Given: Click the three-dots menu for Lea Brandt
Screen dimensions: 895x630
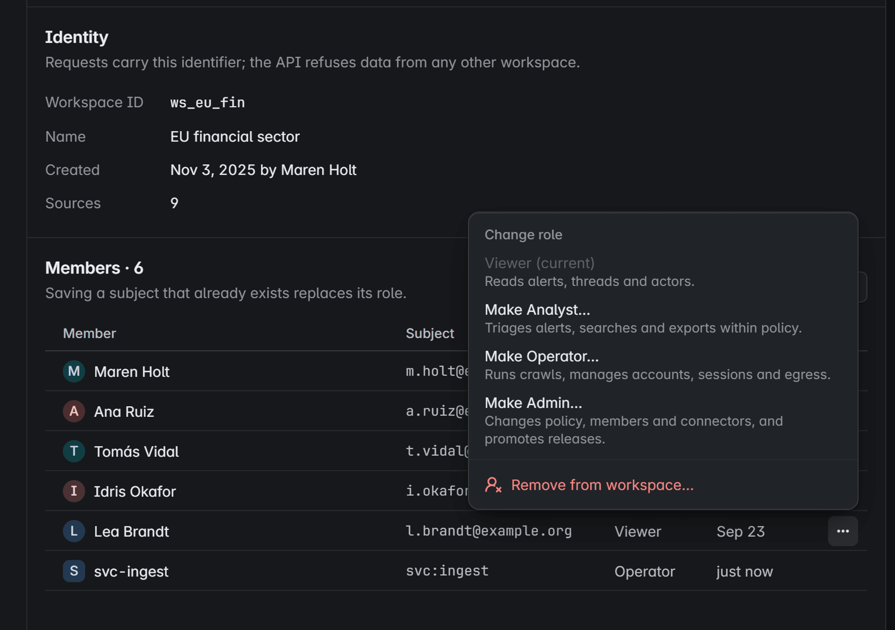Looking at the screenshot, I should point(843,531).
